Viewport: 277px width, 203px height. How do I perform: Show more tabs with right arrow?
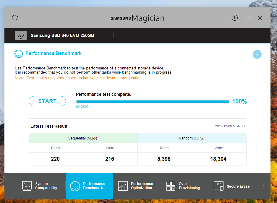click(x=264, y=186)
